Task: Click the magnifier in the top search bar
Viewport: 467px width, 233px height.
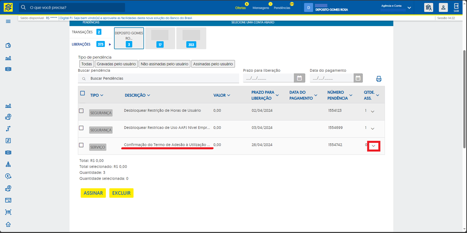Action: click(x=24, y=7)
